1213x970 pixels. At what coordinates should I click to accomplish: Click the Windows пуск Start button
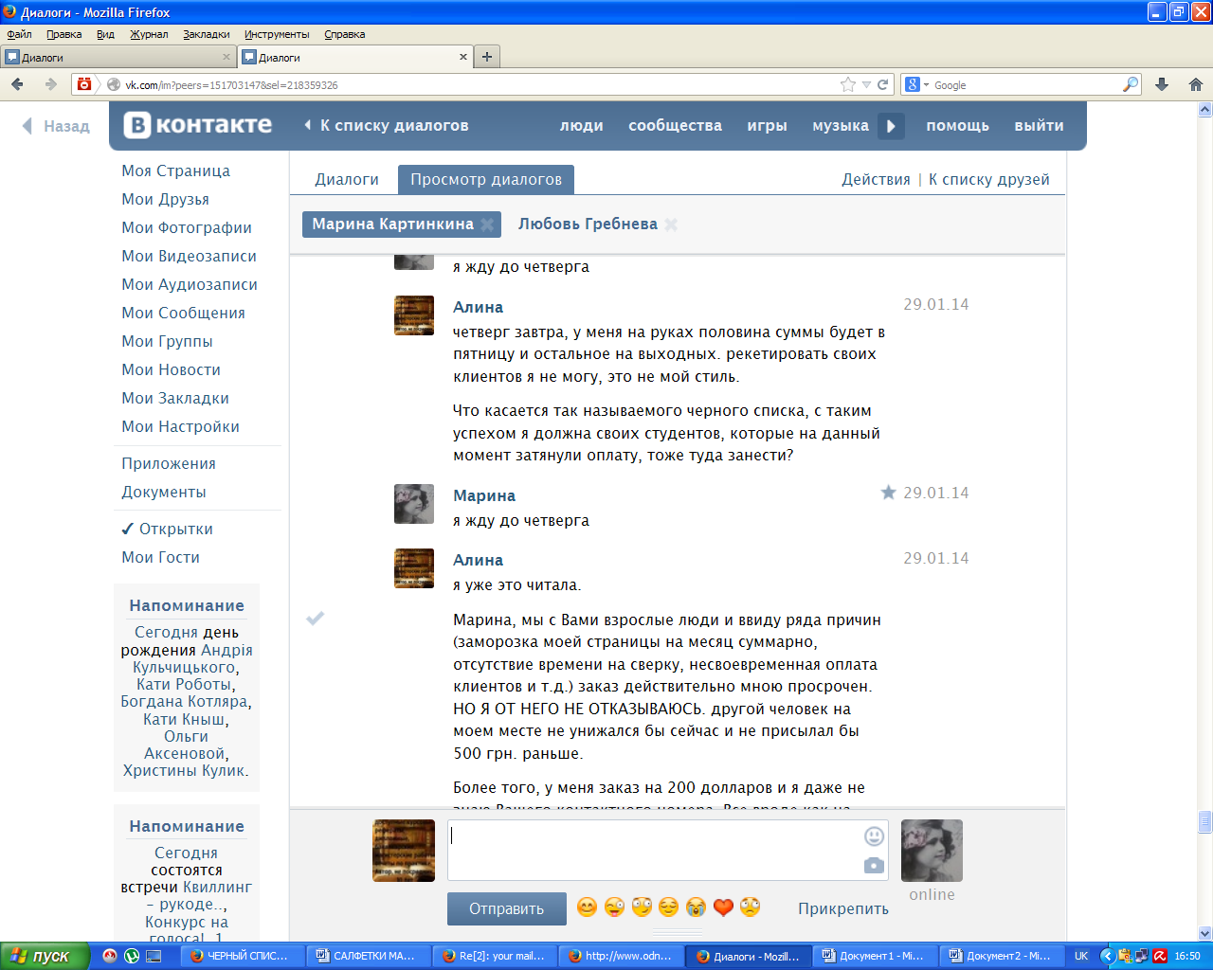click(45, 956)
